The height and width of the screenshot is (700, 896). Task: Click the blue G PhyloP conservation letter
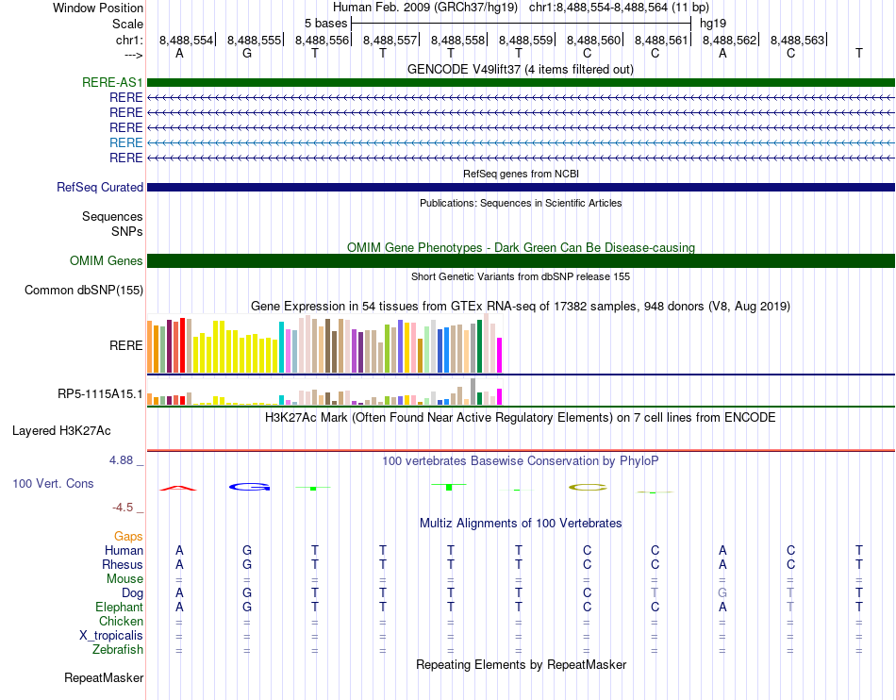[x=250, y=487]
